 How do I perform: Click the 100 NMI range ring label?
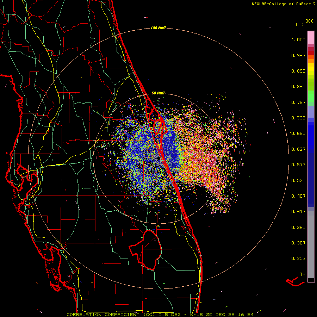click(158, 28)
